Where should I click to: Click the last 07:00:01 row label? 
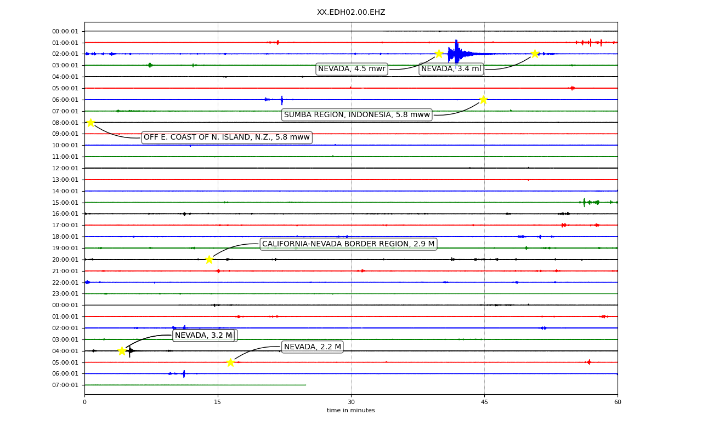click(x=65, y=385)
